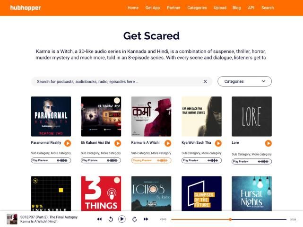Clear the search box with the X icon
Screen dimensions: 303x227
[x=205, y=81]
